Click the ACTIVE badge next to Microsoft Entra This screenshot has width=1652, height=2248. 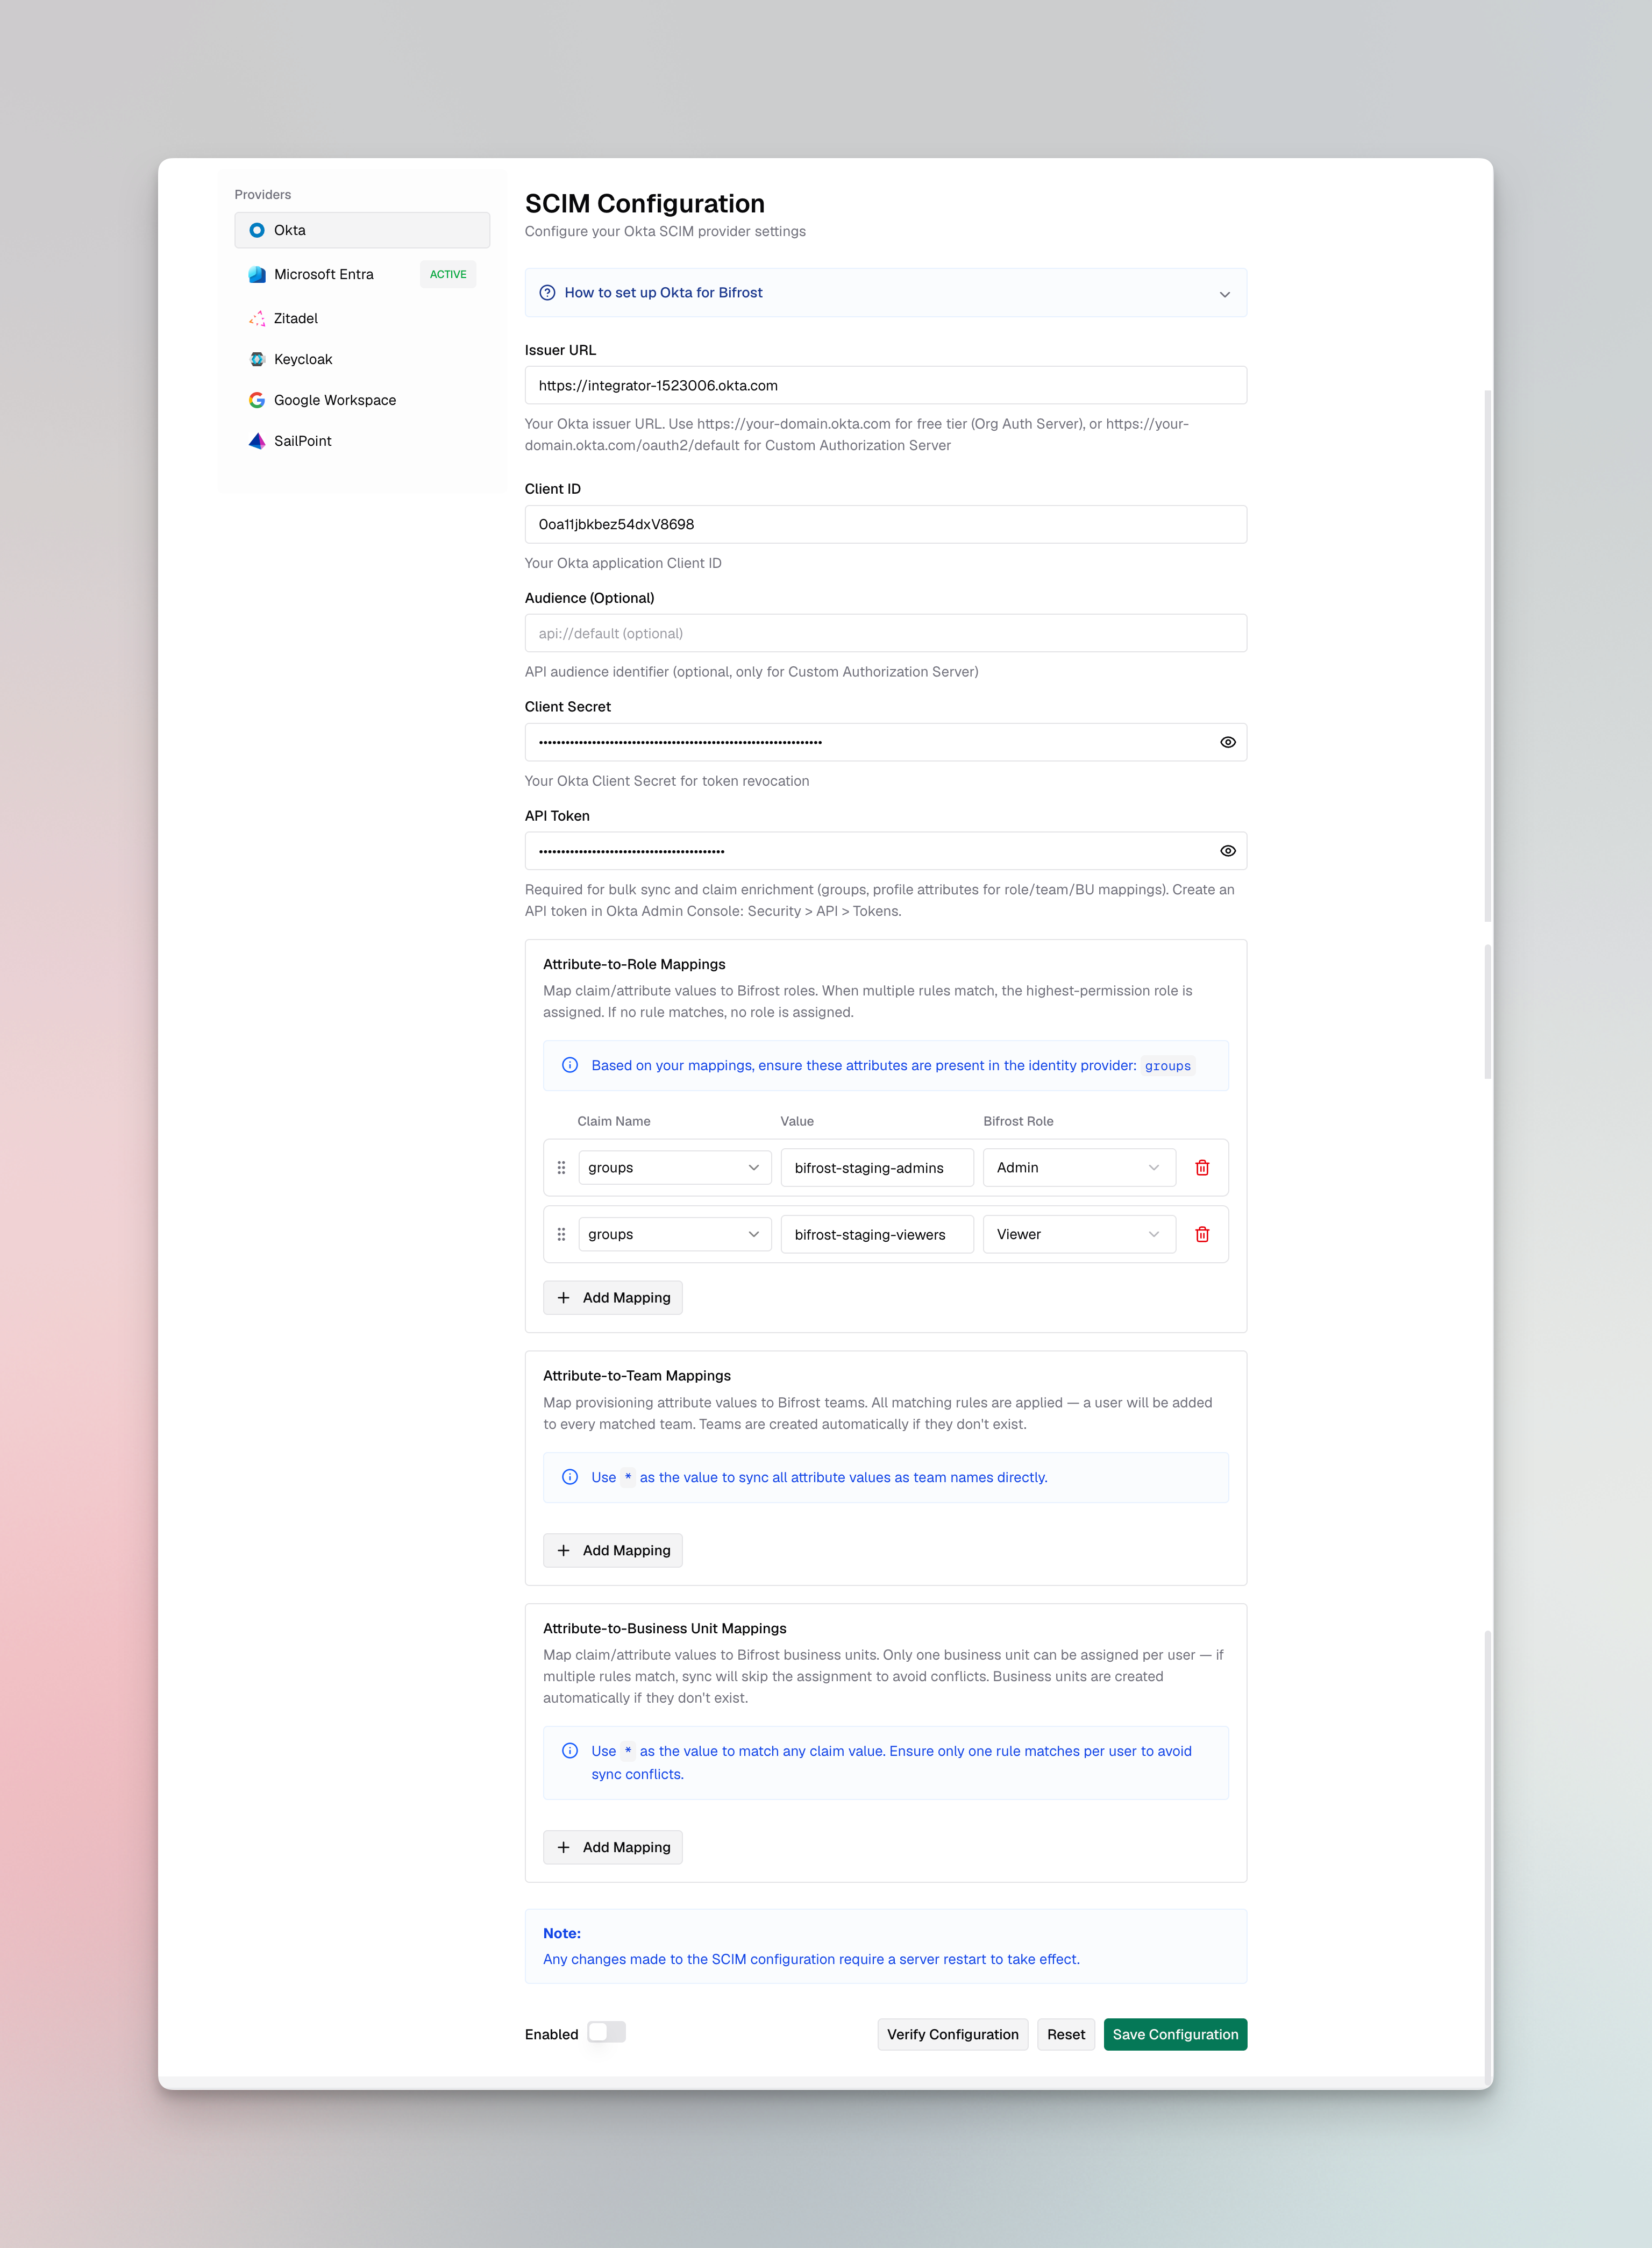click(x=448, y=274)
